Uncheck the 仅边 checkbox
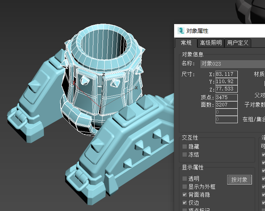The image size is (265, 211). coord(185,203)
